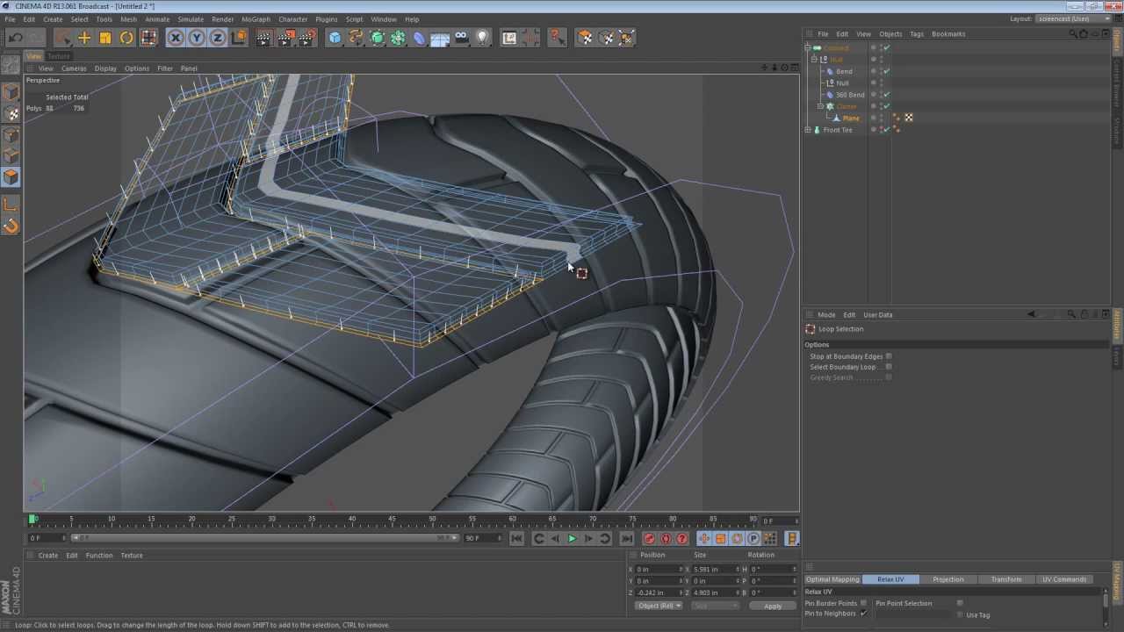Click the Enable Snap magnet icon
The width and height of the screenshot is (1124, 632).
(x=11, y=226)
